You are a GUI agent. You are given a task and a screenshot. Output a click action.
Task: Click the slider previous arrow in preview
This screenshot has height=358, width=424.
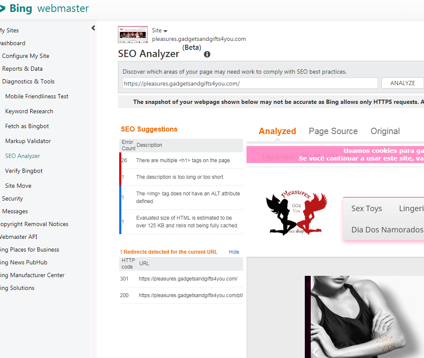(x=316, y=352)
